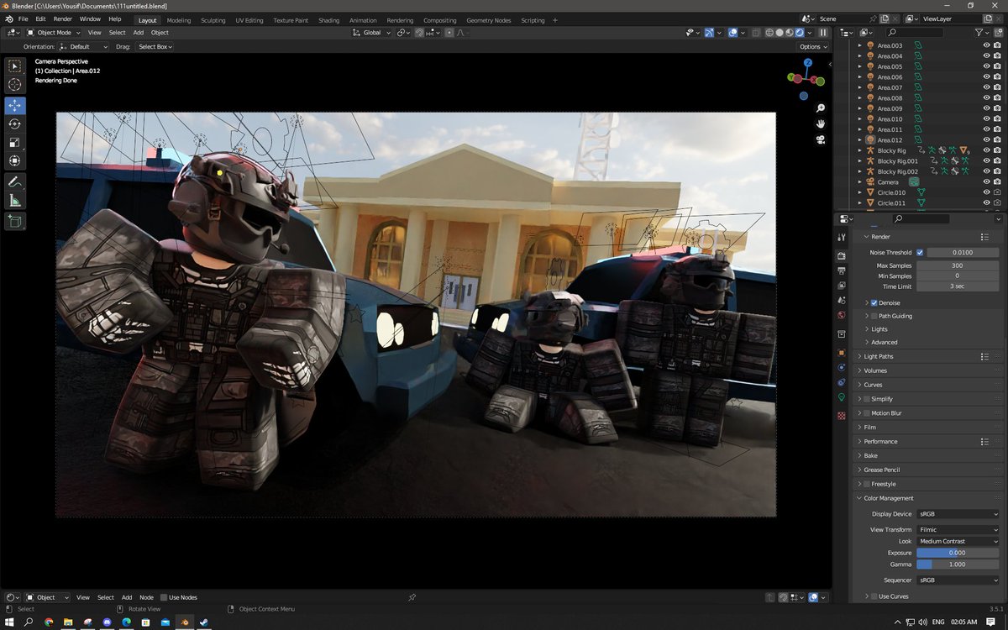
Task: Activate the 3D Cursor tool
Action: tap(15, 85)
